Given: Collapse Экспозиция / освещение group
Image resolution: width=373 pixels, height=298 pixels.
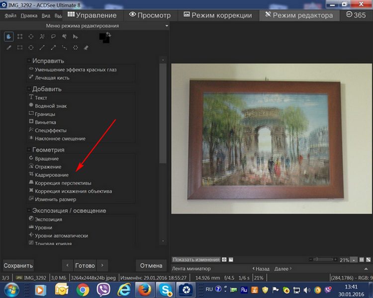Looking at the screenshot, I should click(x=29, y=211).
